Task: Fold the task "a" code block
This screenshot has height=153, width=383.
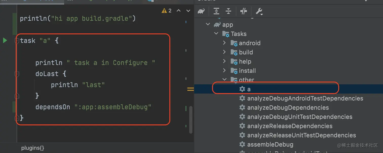Action: 17,40
